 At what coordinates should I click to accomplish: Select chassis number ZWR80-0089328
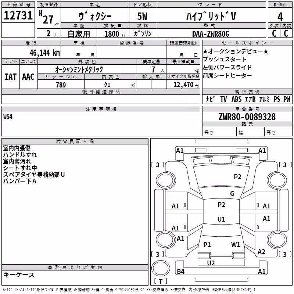247,117
